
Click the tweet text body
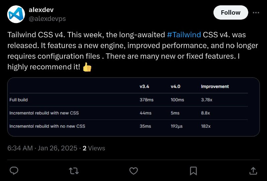133,51
